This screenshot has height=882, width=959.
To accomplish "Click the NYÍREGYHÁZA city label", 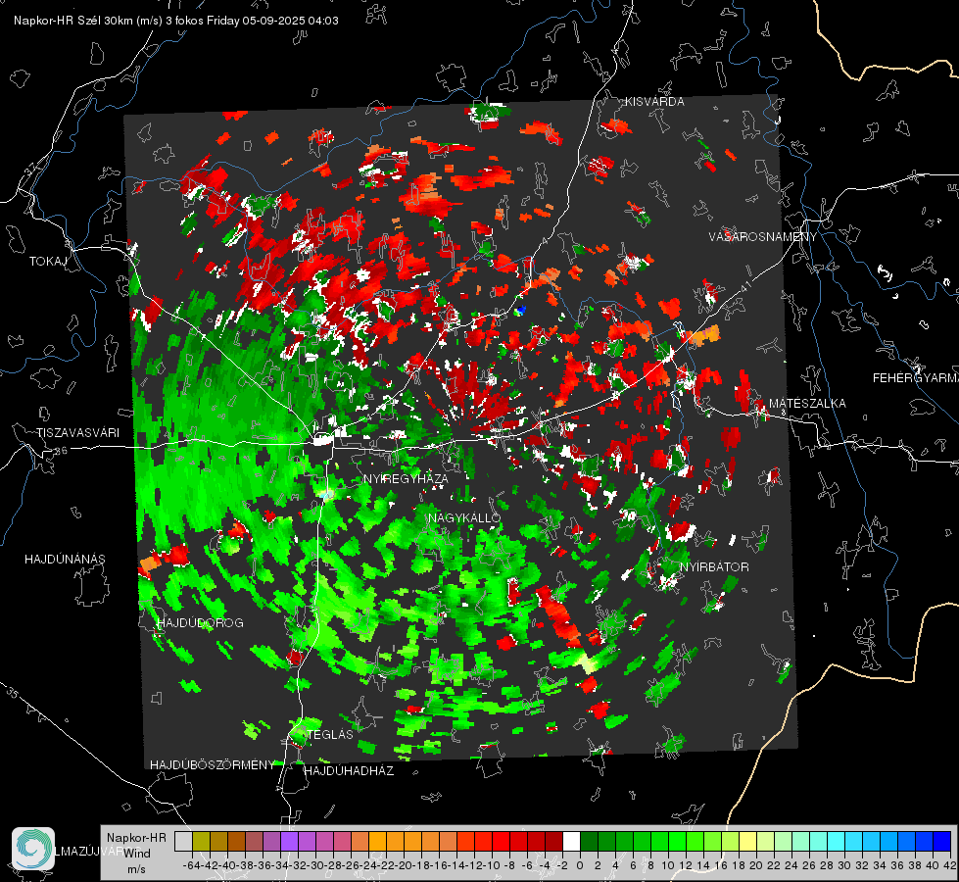I will coord(406,478).
